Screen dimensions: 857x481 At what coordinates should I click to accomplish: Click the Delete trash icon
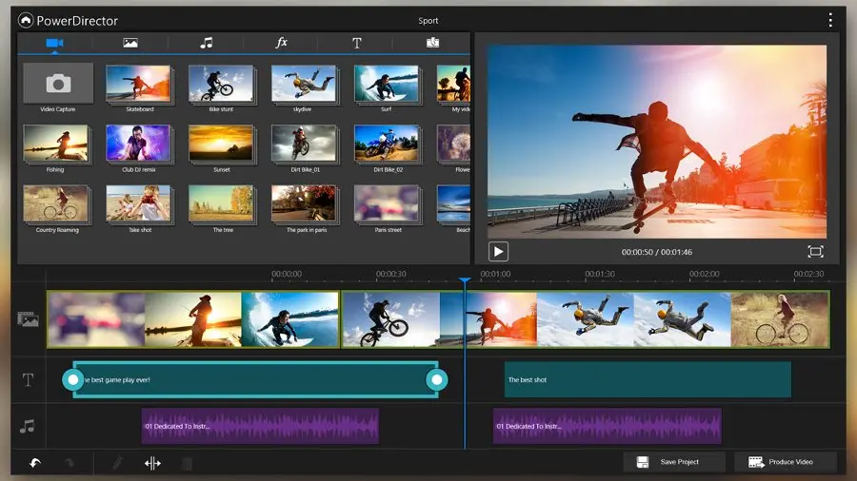pyautogui.click(x=187, y=463)
